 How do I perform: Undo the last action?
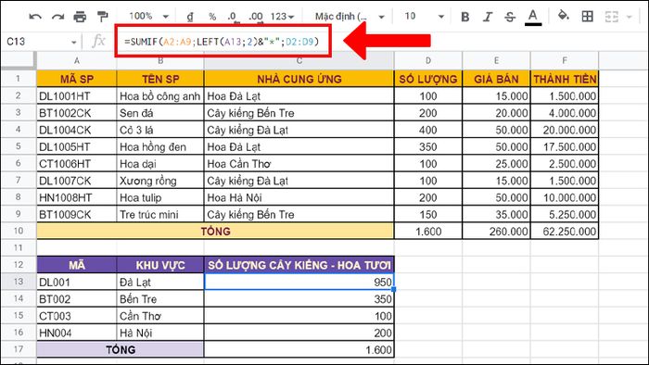click(x=35, y=17)
